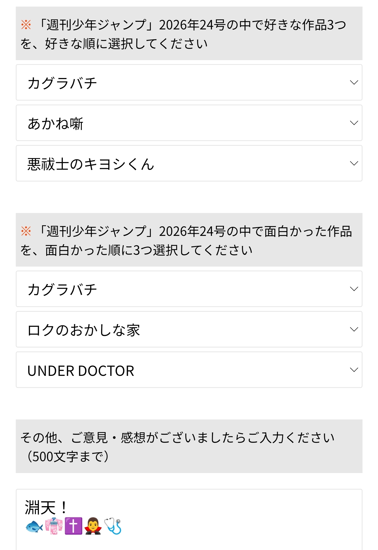378x550 pixels.
Task: Tap the その他、ご意見・感想 section header
Action: [x=189, y=447]
